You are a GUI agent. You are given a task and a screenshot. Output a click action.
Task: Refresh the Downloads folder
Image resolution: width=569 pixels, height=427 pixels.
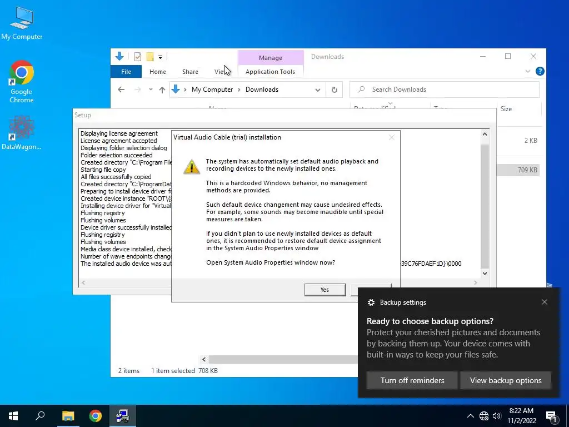point(334,90)
